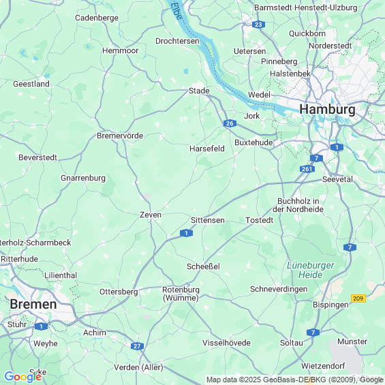This screenshot has height=385, width=385.
Task: Select the Bremen city label
Action: click(33, 304)
